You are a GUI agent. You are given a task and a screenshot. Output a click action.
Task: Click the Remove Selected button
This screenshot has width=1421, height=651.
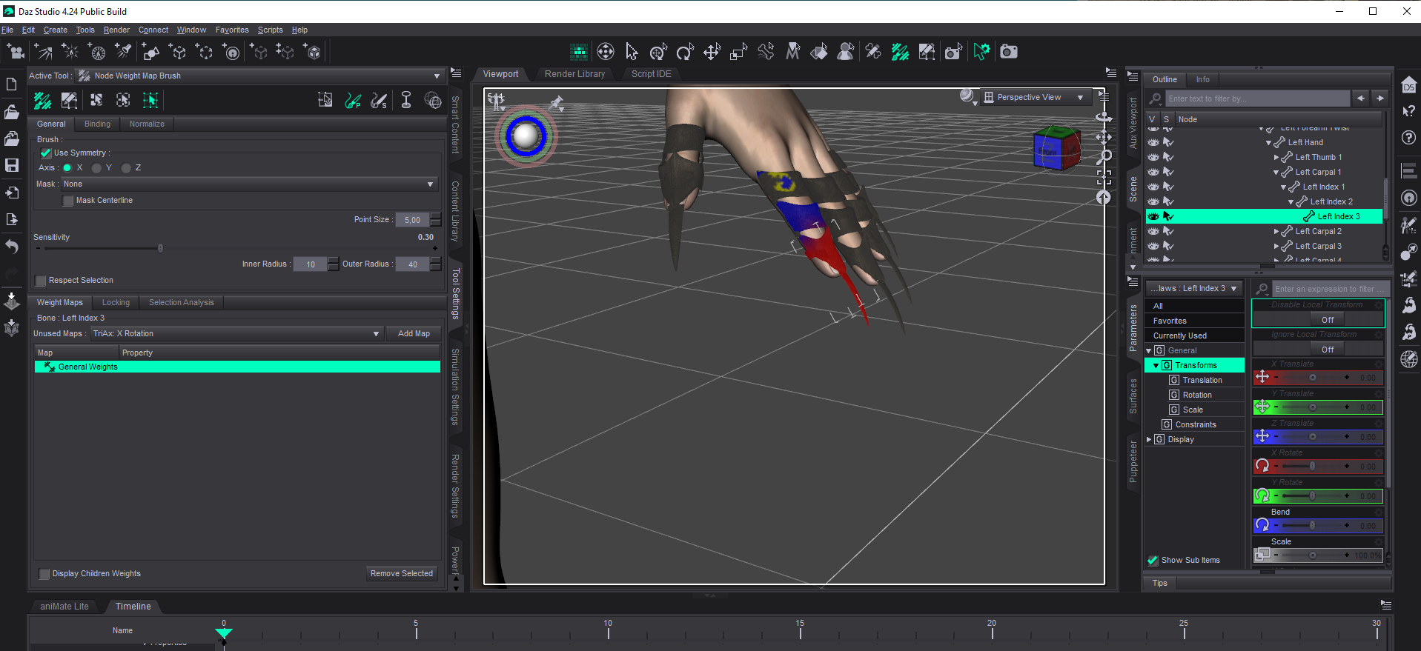coord(402,574)
